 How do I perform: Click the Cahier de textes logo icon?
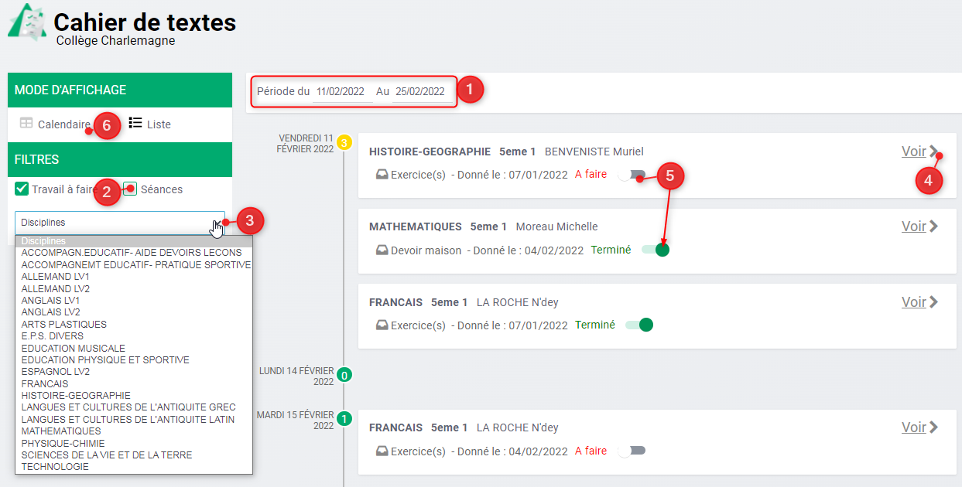click(26, 21)
